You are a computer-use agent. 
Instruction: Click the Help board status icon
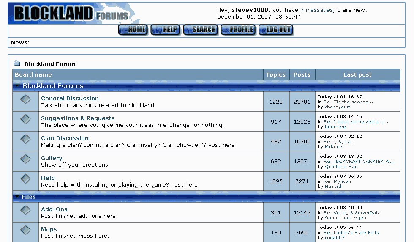click(26, 179)
